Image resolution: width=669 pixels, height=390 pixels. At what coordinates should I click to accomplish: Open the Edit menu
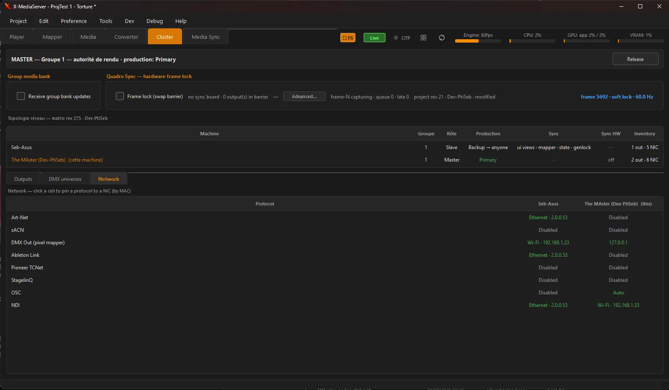pos(44,21)
